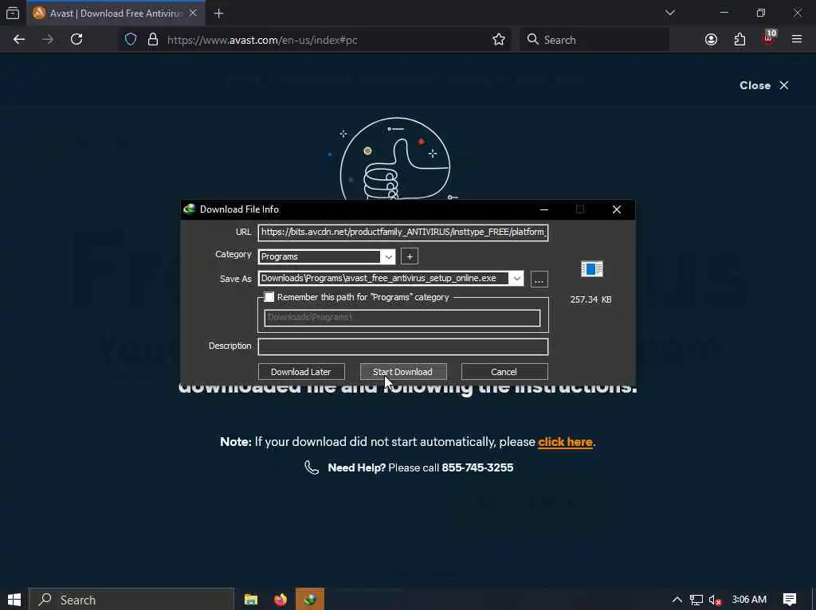Click the phone handset icon

(312, 467)
